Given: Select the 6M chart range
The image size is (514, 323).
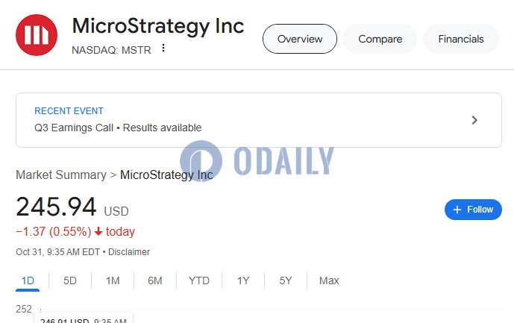Looking at the screenshot, I should pyautogui.click(x=154, y=280).
